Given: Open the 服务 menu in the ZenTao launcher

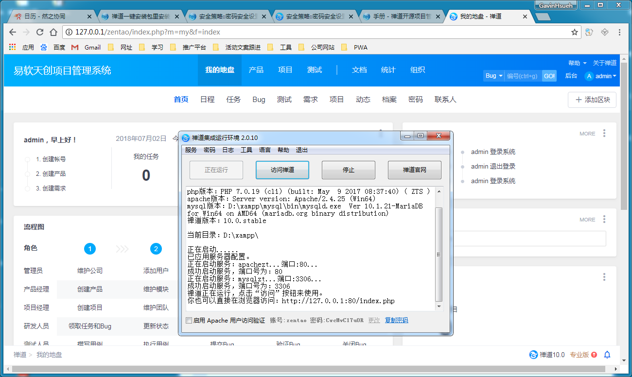Looking at the screenshot, I should [191, 150].
